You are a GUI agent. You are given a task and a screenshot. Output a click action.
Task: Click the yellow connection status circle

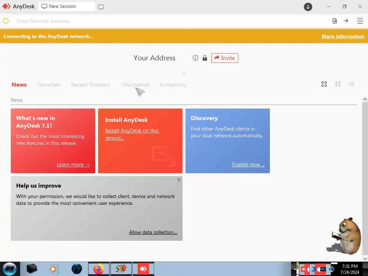[6, 21]
